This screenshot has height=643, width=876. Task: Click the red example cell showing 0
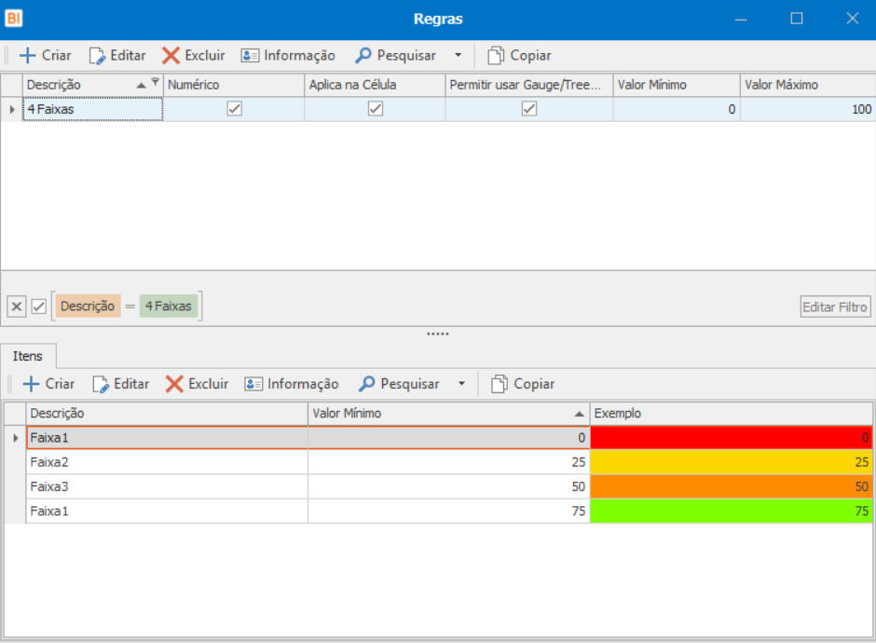click(732, 438)
